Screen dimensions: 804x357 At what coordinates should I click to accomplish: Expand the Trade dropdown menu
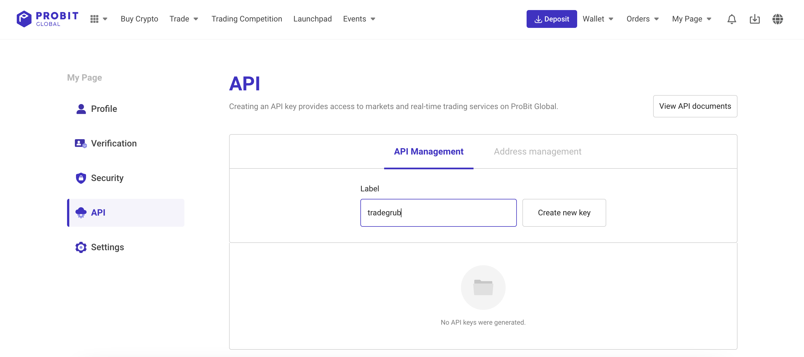184,19
